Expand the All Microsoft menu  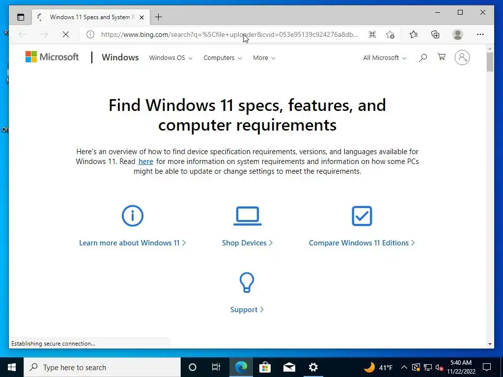(x=385, y=58)
